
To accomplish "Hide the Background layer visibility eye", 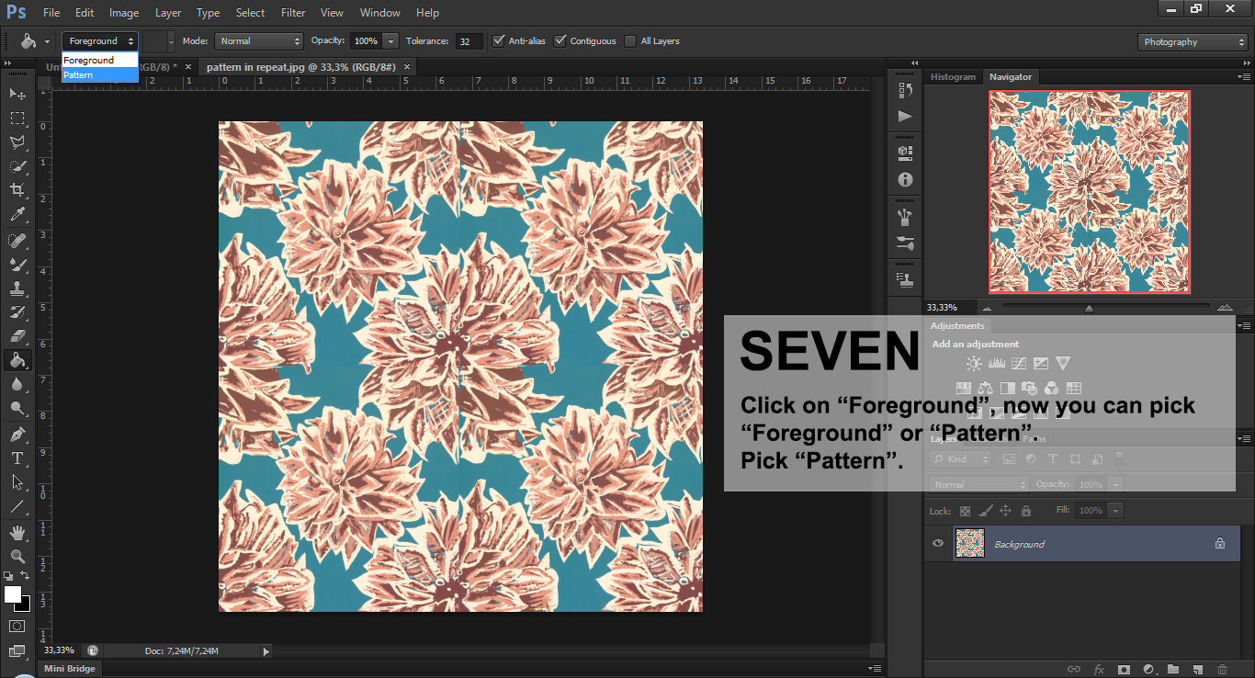I will (x=938, y=544).
